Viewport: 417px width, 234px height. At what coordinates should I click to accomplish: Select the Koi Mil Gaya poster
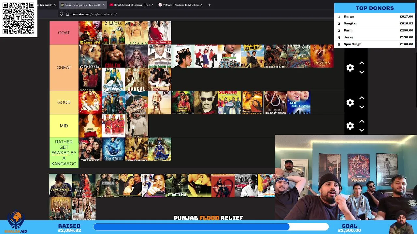point(298,102)
